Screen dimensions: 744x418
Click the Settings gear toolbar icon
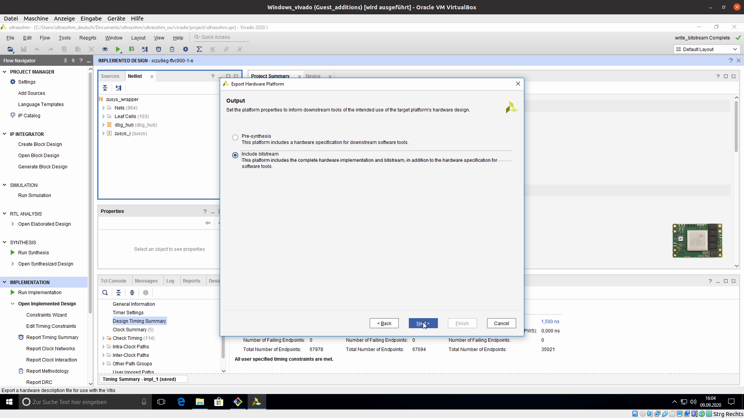[186, 49]
